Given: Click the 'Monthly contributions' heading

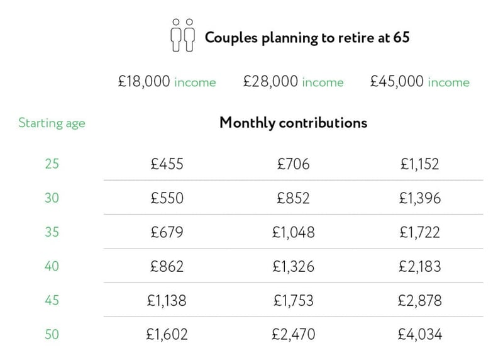Looking at the screenshot, I should pyautogui.click(x=293, y=123).
